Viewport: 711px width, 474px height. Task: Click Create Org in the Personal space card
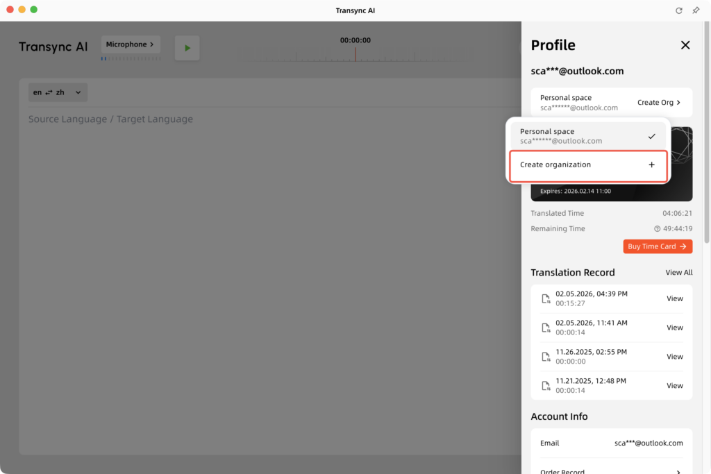[658, 103]
